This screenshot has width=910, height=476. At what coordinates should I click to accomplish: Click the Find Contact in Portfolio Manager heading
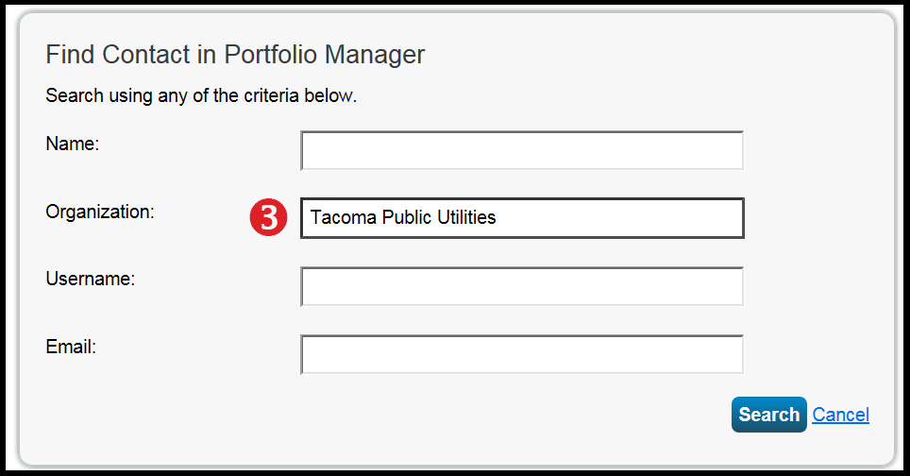pyautogui.click(x=235, y=55)
